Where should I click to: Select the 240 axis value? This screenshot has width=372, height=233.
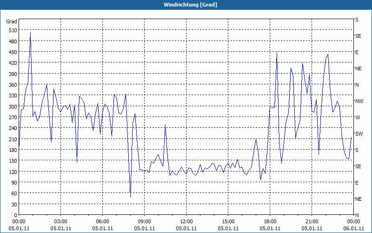(x=13, y=129)
